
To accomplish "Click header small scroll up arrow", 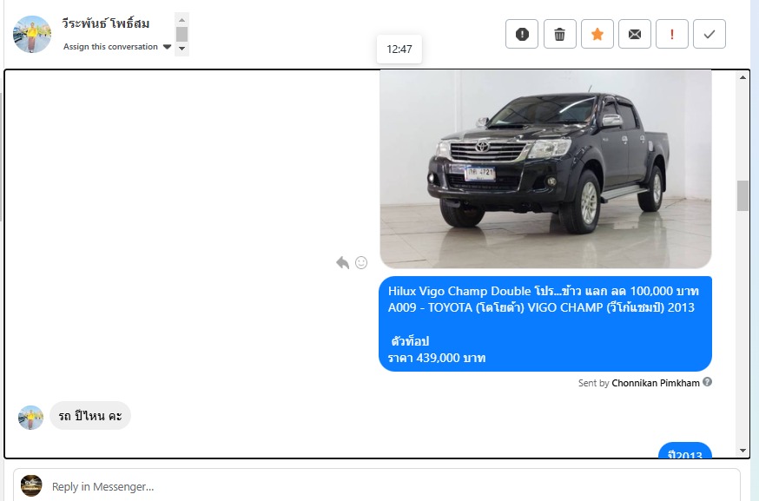I will (181, 20).
